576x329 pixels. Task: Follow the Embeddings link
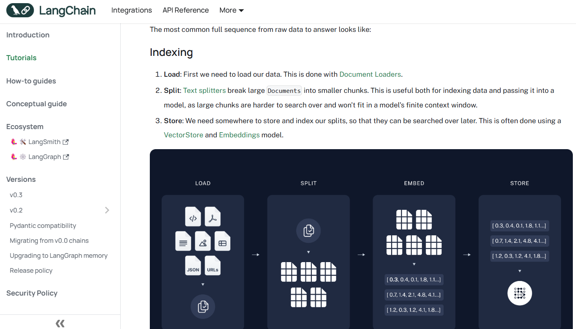tap(239, 135)
